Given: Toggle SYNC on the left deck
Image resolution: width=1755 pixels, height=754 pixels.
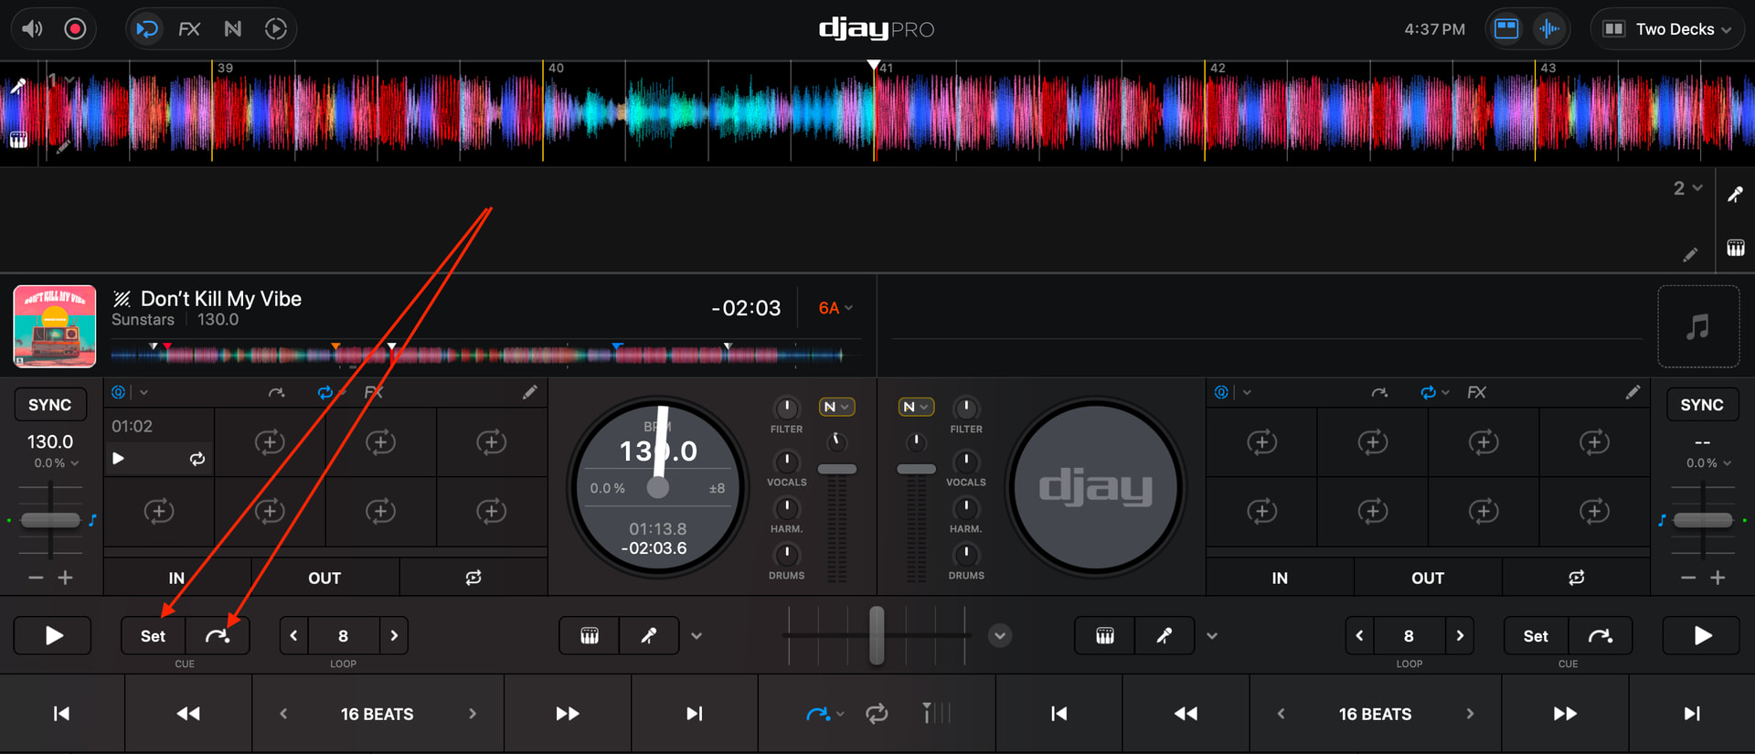Looking at the screenshot, I should pyautogui.click(x=49, y=405).
